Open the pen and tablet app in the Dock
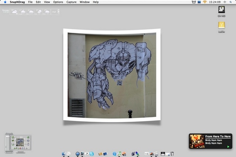Image resolution: width=236 pixels, height=157 pixels. click(133, 154)
